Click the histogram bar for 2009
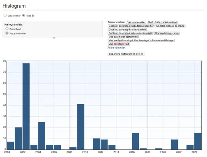 tap(81, 127)
